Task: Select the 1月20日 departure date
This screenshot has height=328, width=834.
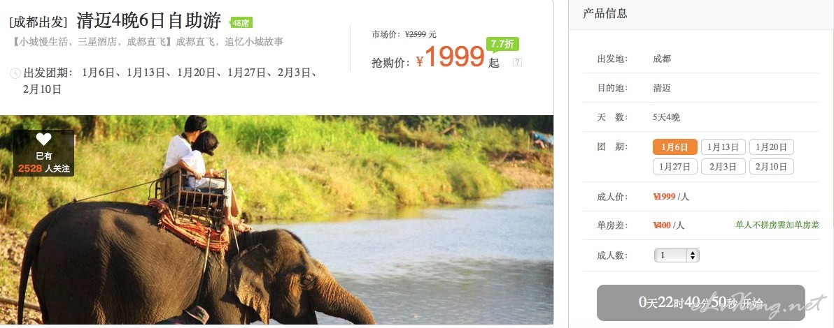Action: click(771, 147)
